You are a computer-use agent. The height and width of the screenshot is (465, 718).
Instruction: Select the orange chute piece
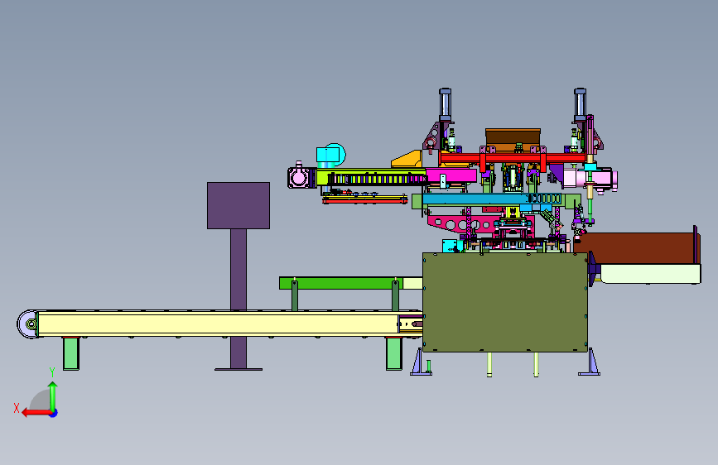tap(407, 159)
